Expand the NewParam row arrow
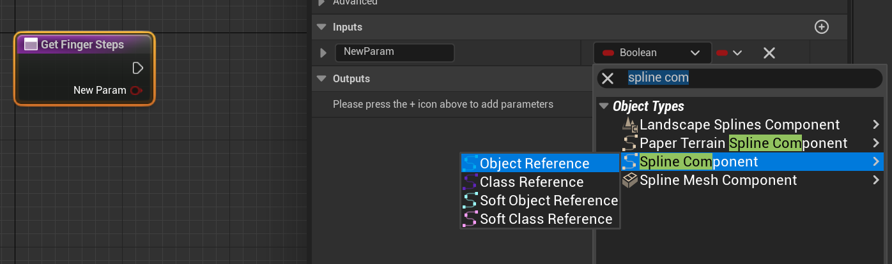892x264 pixels. tap(323, 53)
